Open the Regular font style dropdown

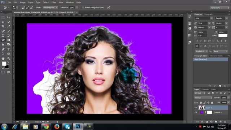(227, 18)
